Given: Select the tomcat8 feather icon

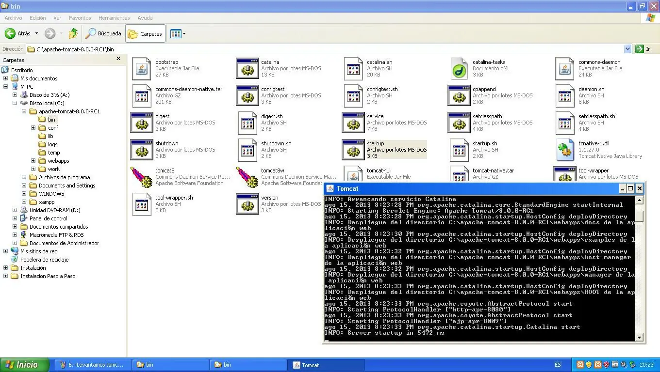Looking at the screenshot, I should coord(142,177).
